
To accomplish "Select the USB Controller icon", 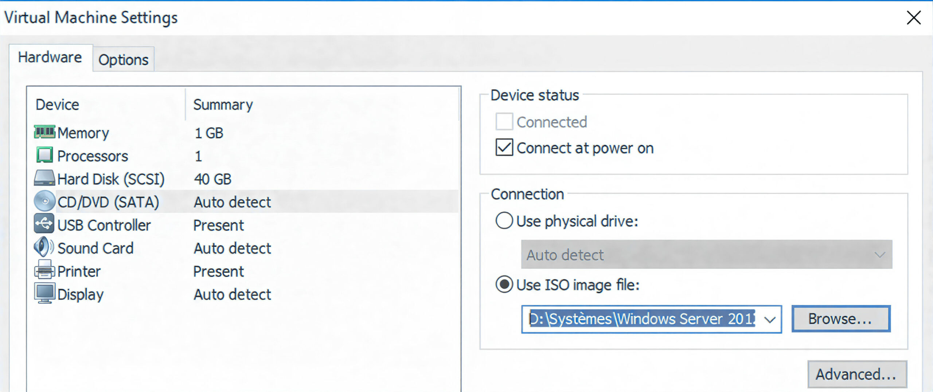I will (44, 224).
